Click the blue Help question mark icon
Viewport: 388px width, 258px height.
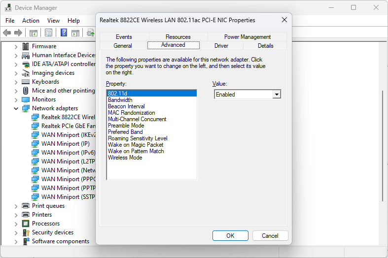(64, 32)
